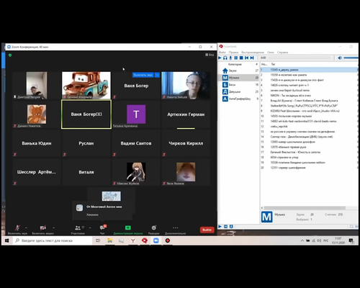Select the Mater car avatar participant tile
The height and width of the screenshot is (288, 360).
(86, 85)
